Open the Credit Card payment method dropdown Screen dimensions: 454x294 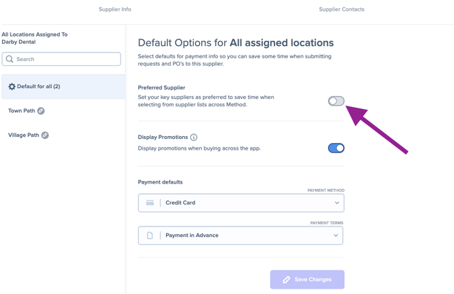(x=241, y=203)
